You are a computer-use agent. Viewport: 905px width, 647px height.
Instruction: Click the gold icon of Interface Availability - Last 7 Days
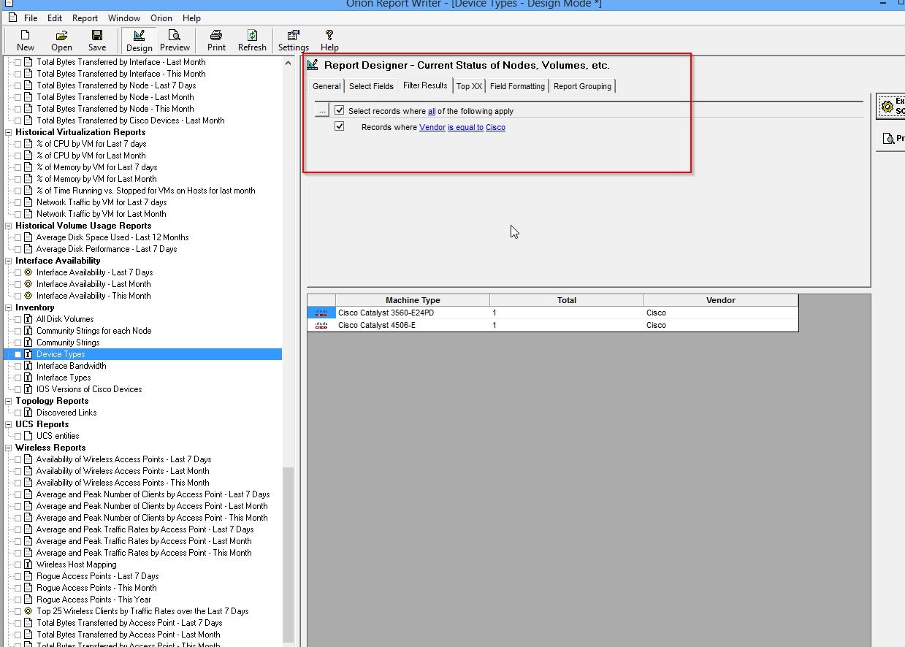[28, 272]
